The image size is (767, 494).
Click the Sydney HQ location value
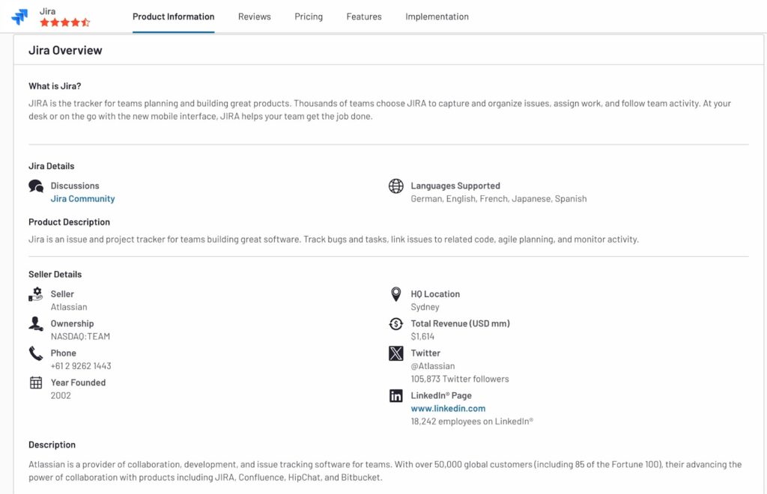pyautogui.click(x=425, y=307)
